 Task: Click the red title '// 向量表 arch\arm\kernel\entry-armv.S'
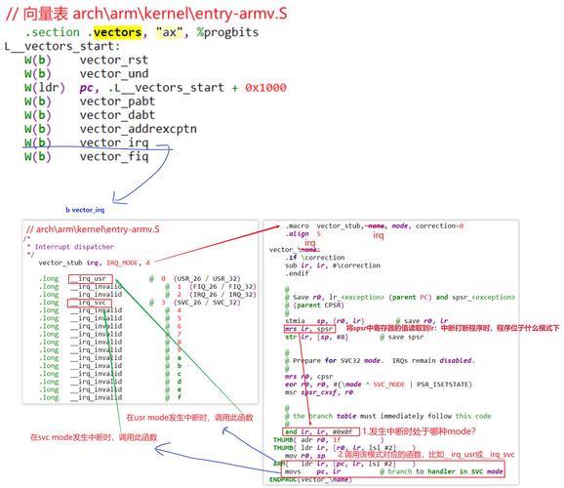(x=146, y=14)
